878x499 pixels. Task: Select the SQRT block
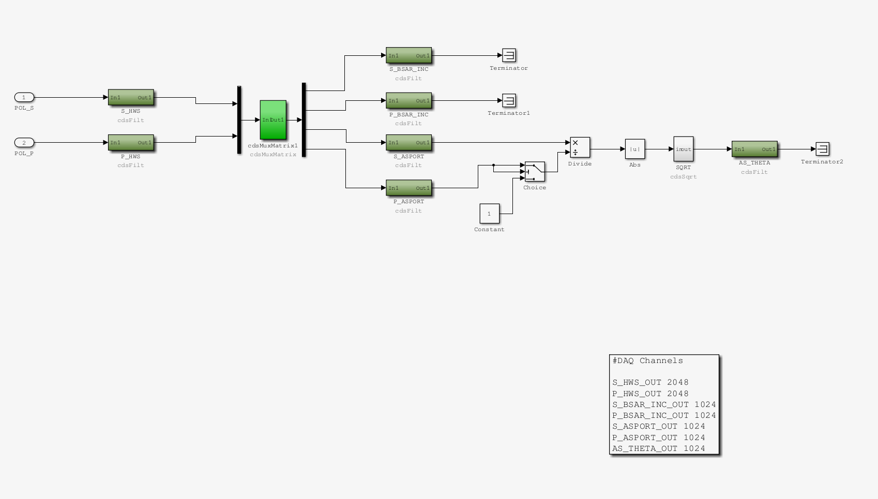point(683,149)
